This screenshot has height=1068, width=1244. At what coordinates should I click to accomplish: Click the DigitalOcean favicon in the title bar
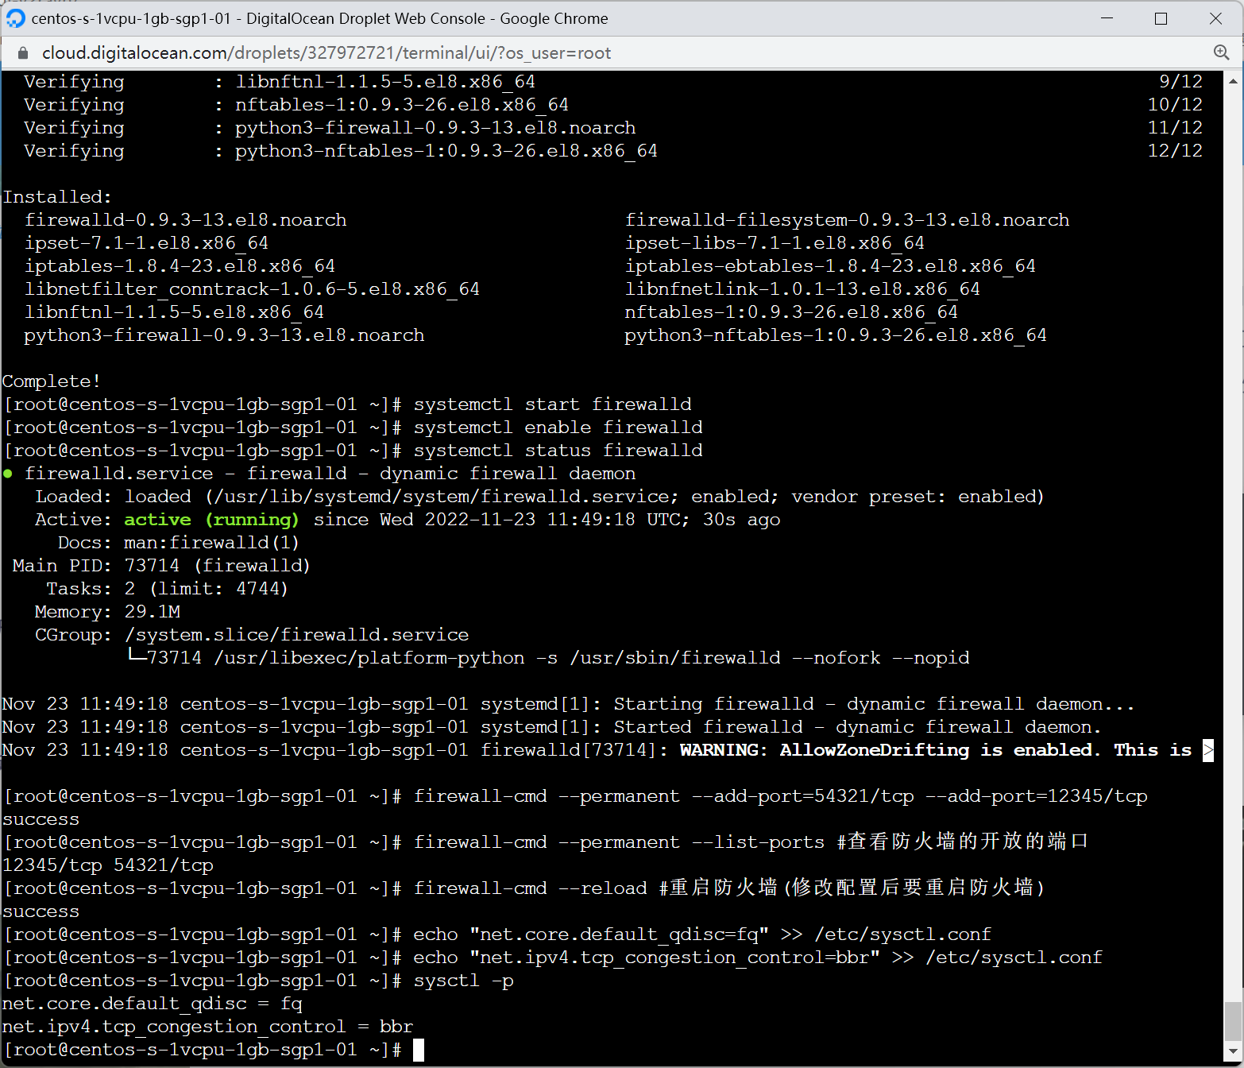16,18
